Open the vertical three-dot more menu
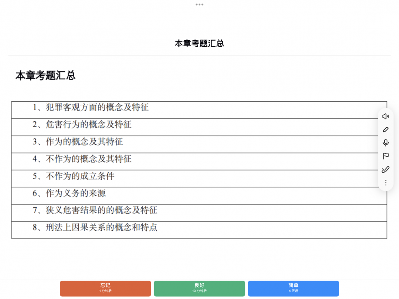Viewport: 399px width, 299px height. point(386,183)
